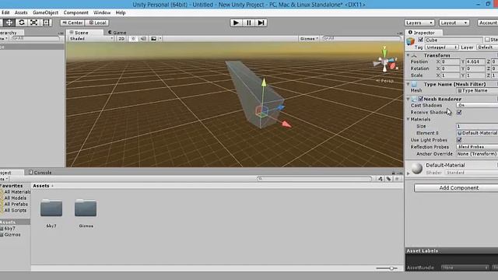Viewport: 498px width, 280px height.
Task: Toggle the Center pivot button
Action: [x=72, y=23]
